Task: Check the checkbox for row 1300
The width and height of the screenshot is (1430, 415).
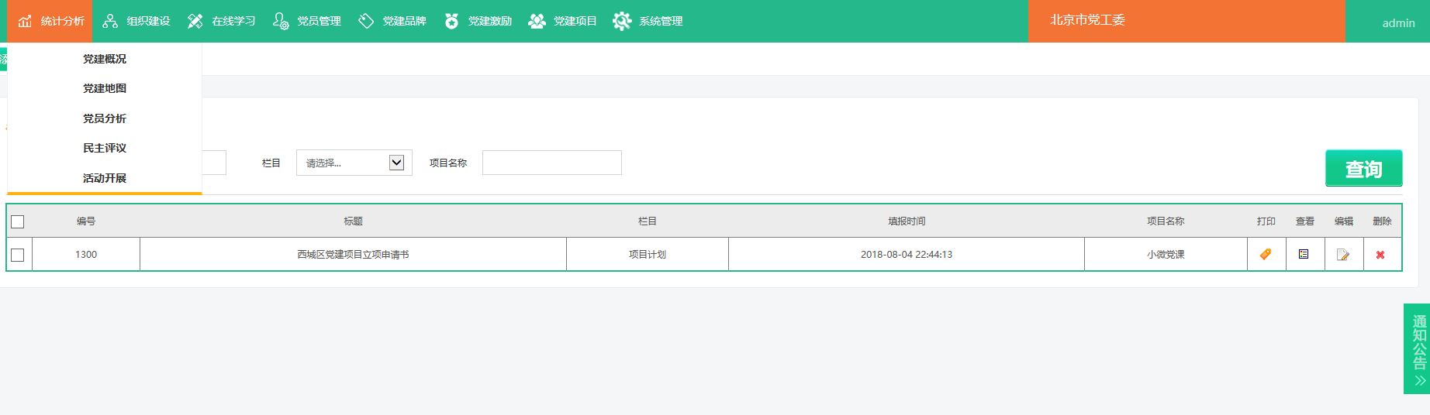Action: [18, 256]
